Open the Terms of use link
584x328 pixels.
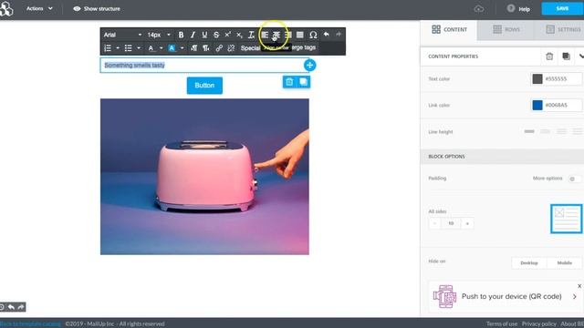click(x=502, y=324)
